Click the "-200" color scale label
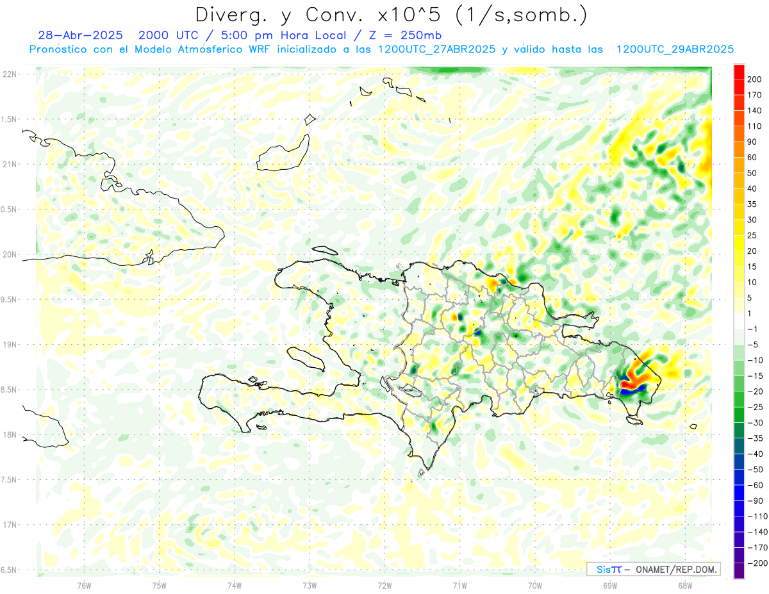769x594 pixels. point(757,563)
